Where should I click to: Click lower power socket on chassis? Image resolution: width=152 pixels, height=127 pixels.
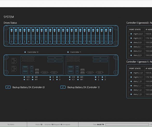pyautogui.click(x=14, y=69)
